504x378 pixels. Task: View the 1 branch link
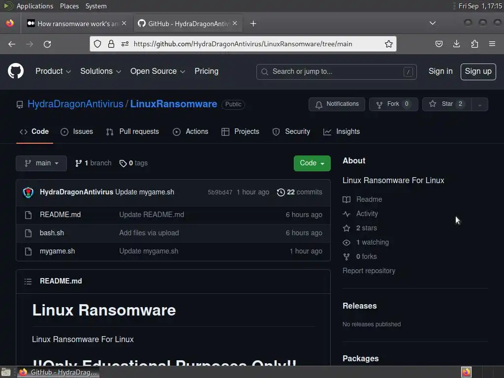93,163
